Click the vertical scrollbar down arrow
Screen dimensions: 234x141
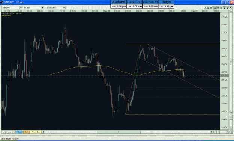coord(231,112)
